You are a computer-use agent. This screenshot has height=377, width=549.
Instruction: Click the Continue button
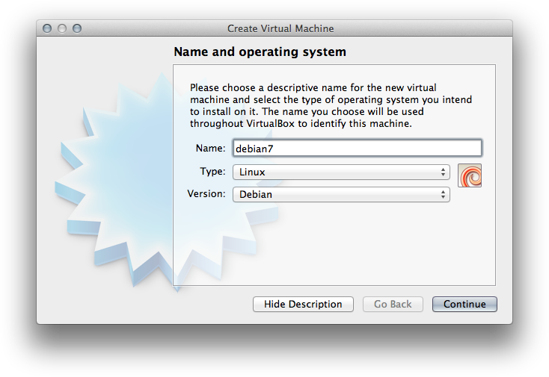(x=464, y=304)
